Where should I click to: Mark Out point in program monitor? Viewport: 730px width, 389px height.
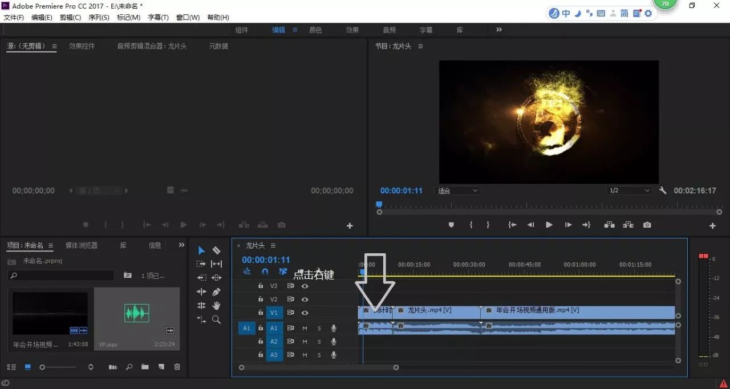pos(488,225)
